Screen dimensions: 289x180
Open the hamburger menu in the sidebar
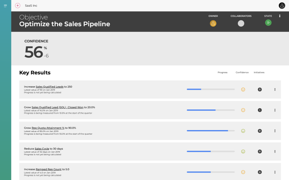(x=5, y=6)
